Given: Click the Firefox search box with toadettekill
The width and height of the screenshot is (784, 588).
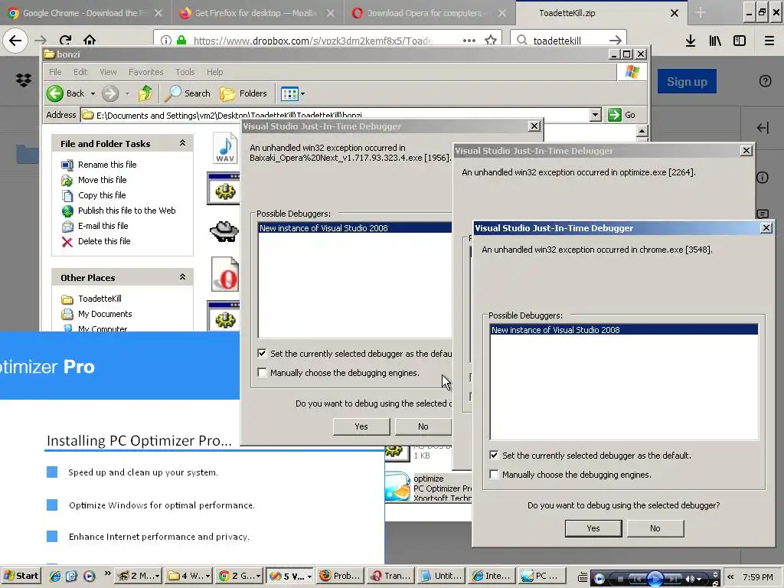Looking at the screenshot, I should (567, 40).
